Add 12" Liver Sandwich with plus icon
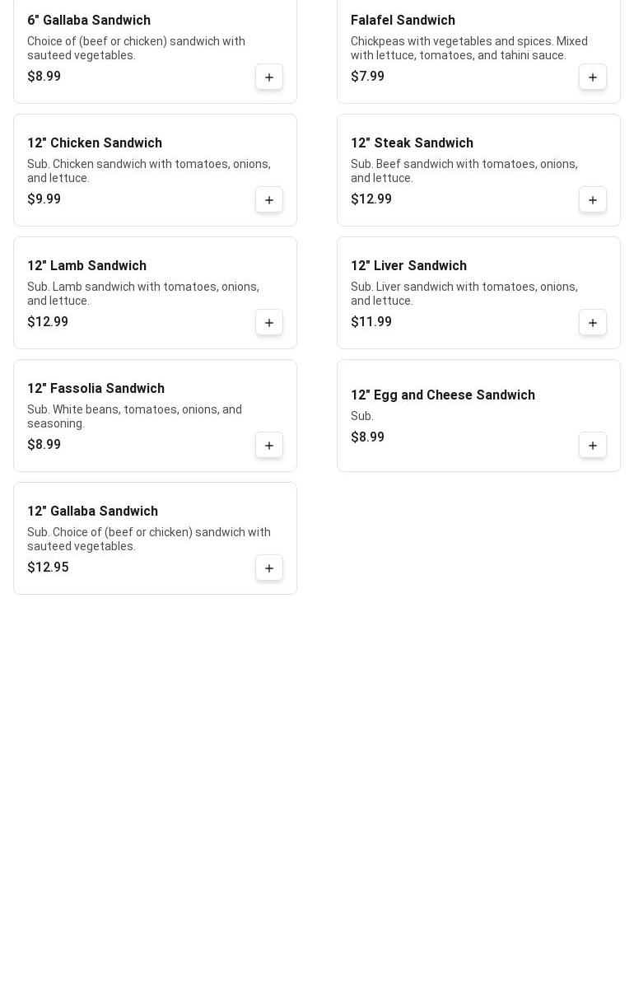634x986 pixels. pyautogui.click(x=593, y=323)
